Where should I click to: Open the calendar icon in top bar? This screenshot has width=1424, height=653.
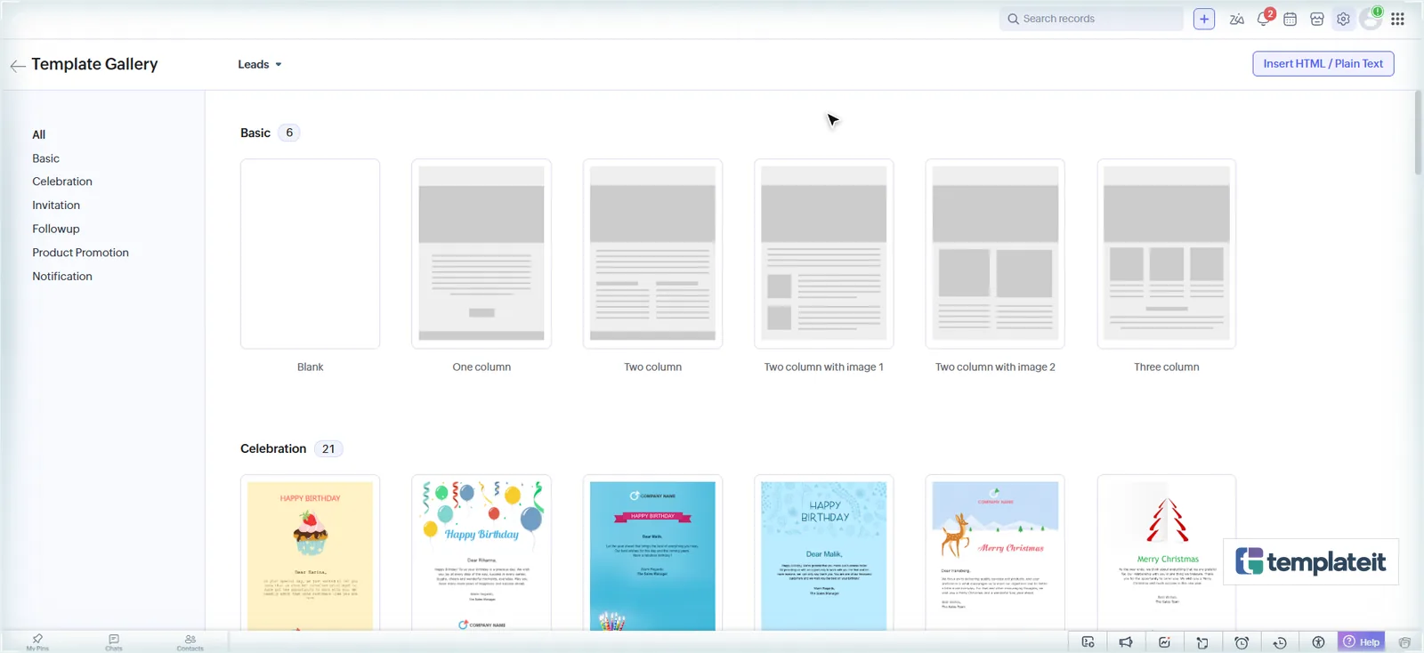(1290, 19)
